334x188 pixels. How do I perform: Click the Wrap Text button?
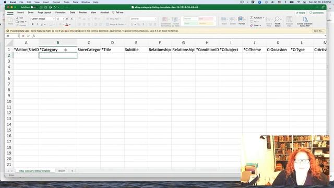(x=113, y=19)
